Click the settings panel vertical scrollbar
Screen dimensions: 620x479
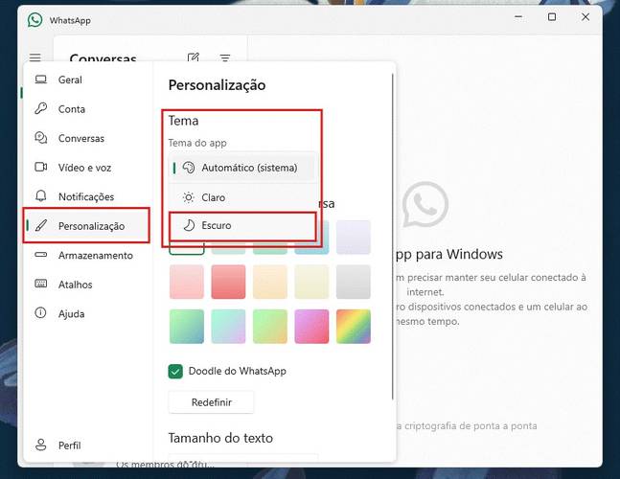393,237
